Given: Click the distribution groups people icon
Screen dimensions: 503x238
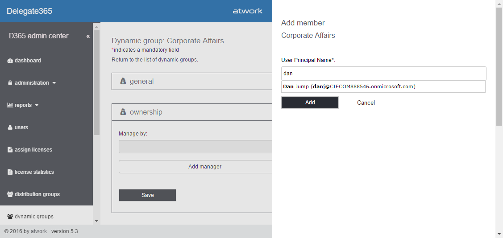Looking at the screenshot, I should tap(10, 194).
